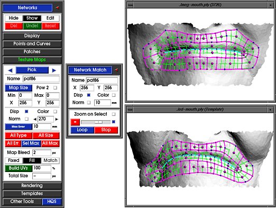Expand the Points and Curves section
Viewport: 276px width, 208px height.
point(32,44)
